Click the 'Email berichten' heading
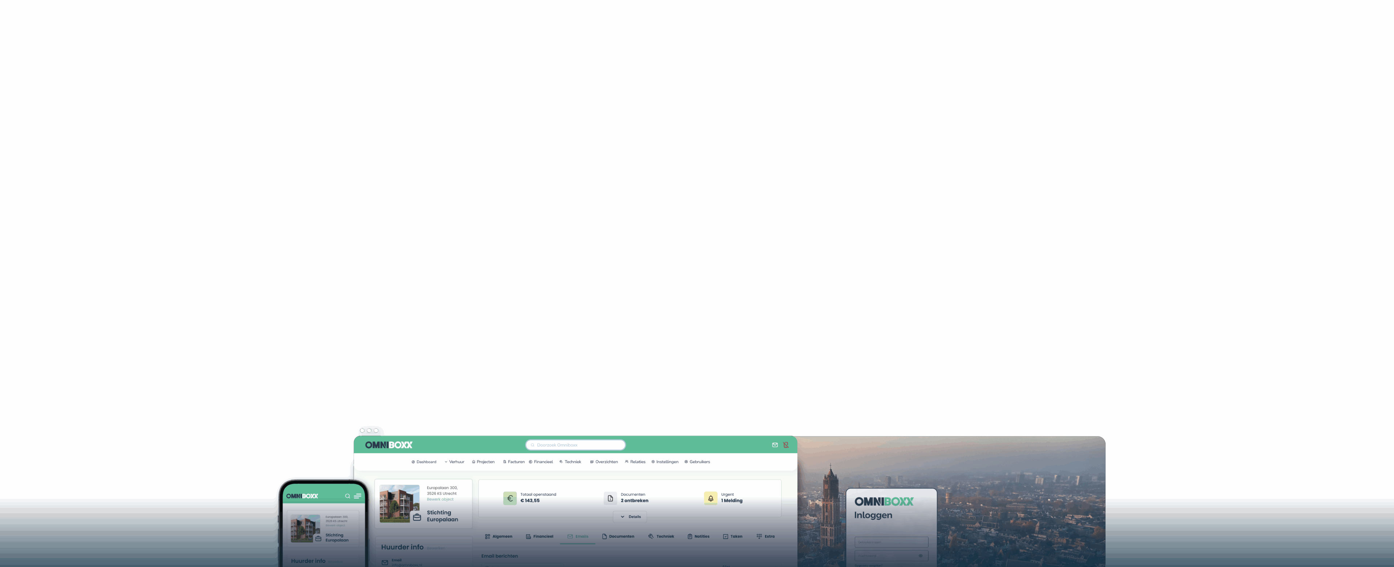This screenshot has height=567, width=1394. point(500,556)
